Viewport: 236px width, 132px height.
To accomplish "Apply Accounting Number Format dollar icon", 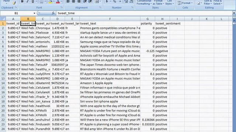I will [107, 1].
